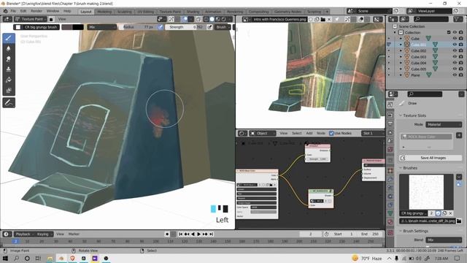The height and width of the screenshot is (263, 467).
Task: Collapse Brush Settings panel
Action: tap(401, 231)
